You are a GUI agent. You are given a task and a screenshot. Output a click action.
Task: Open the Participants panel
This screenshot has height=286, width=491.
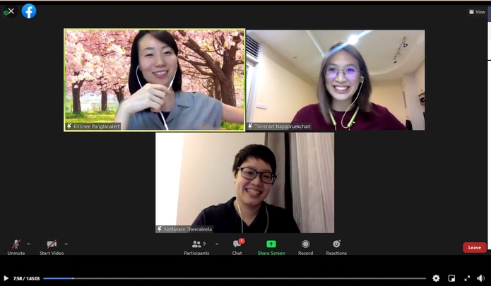pyautogui.click(x=196, y=244)
